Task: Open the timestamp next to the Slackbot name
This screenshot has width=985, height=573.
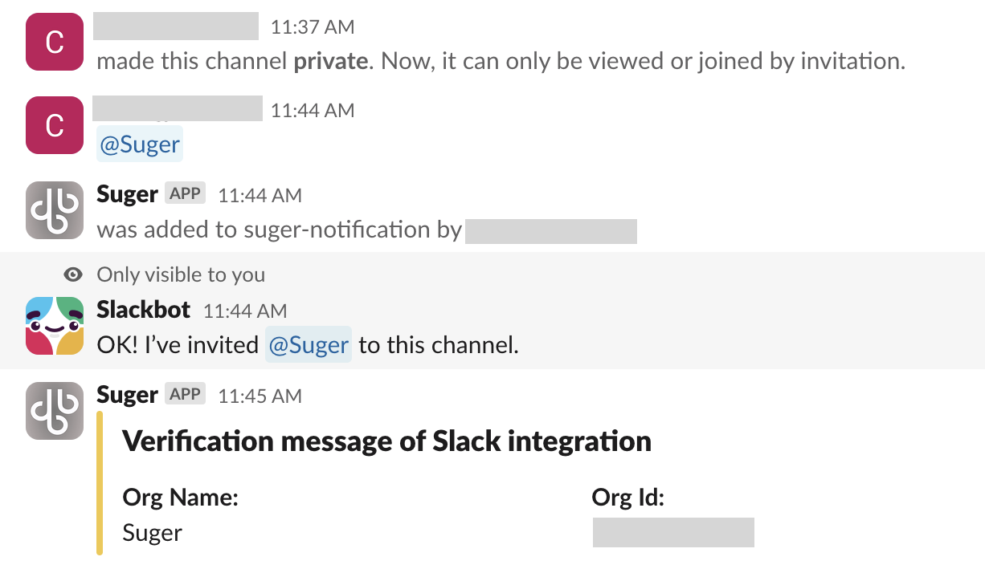Action: click(245, 311)
